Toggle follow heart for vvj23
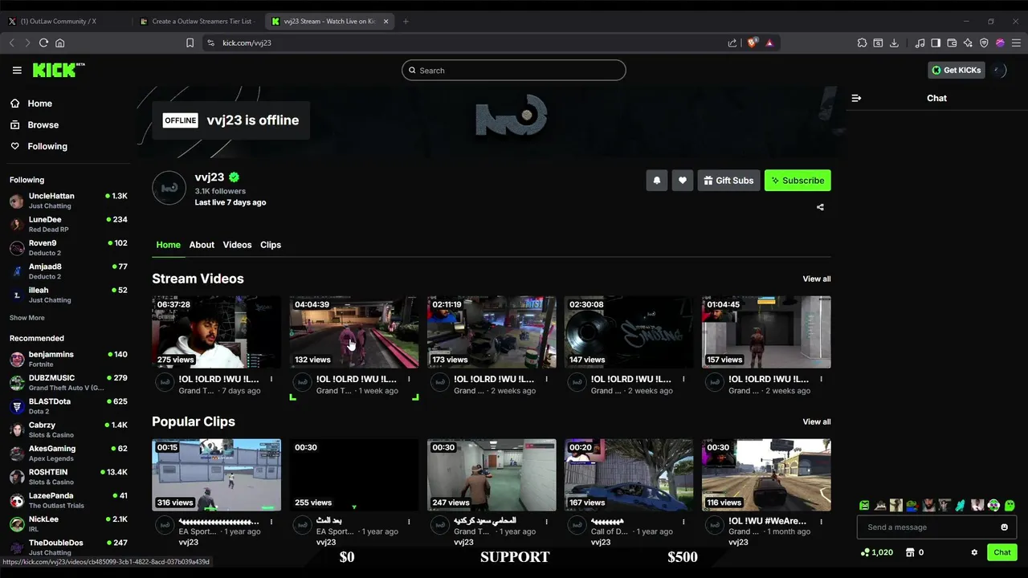1028x578 pixels. tap(682, 181)
